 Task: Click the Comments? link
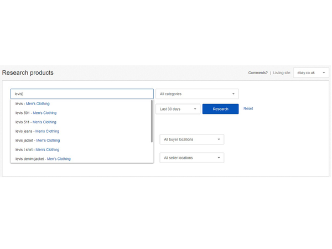point(258,73)
